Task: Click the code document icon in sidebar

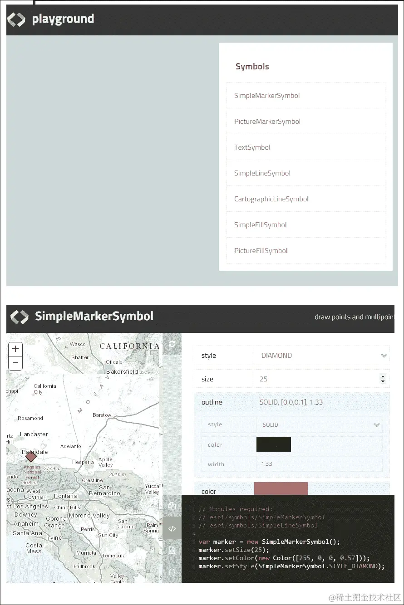Action: coord(172,550)
